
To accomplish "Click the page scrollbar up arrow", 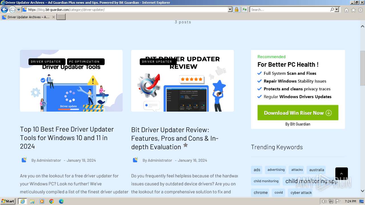I will click(362, 26).
